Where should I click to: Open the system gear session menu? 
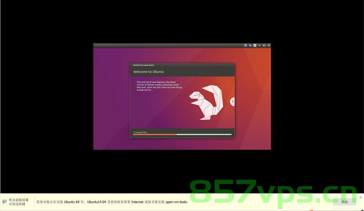(x=269, y=46)
